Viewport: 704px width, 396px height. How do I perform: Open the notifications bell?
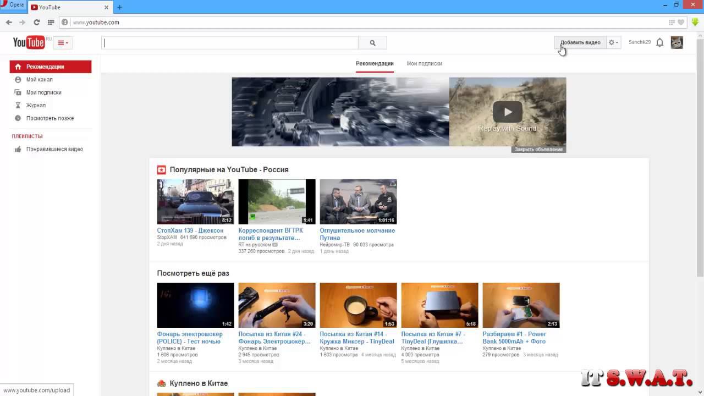[x=660, y=42]
